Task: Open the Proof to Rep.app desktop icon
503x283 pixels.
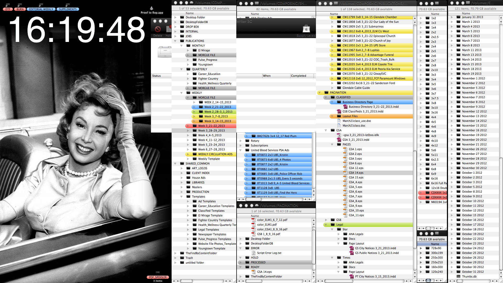Action: point(151,8)
